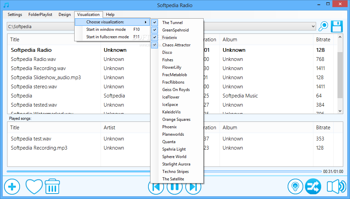
Task: Click the speaker volume icon
Action: pos(336,186)
